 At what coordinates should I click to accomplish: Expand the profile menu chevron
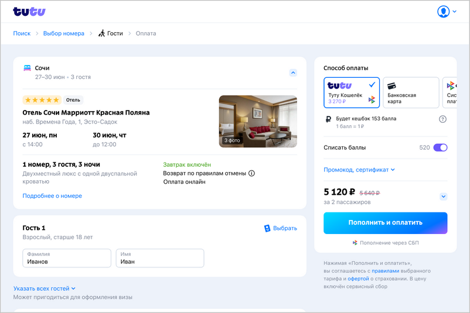454,12
